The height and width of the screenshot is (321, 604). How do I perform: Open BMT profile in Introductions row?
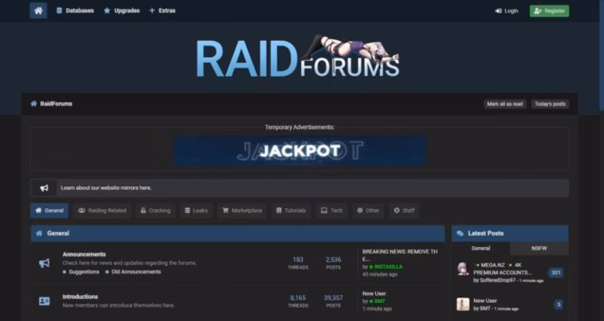[x=380, y=301]
